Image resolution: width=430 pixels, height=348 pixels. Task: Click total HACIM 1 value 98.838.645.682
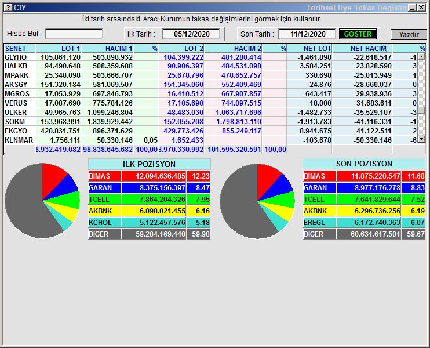pyautogui.click(x=108, y=150)
